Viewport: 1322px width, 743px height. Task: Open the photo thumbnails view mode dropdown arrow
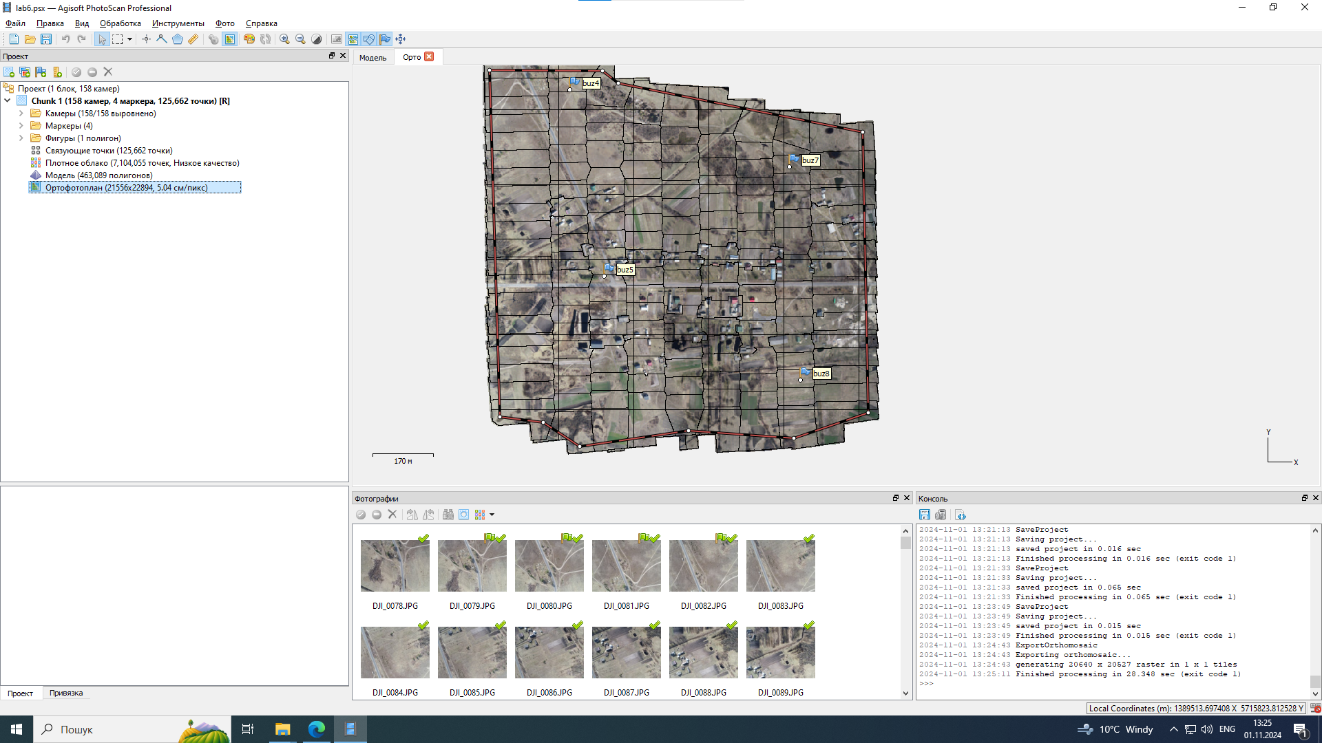pyautogui.click(x=492, y=515)
